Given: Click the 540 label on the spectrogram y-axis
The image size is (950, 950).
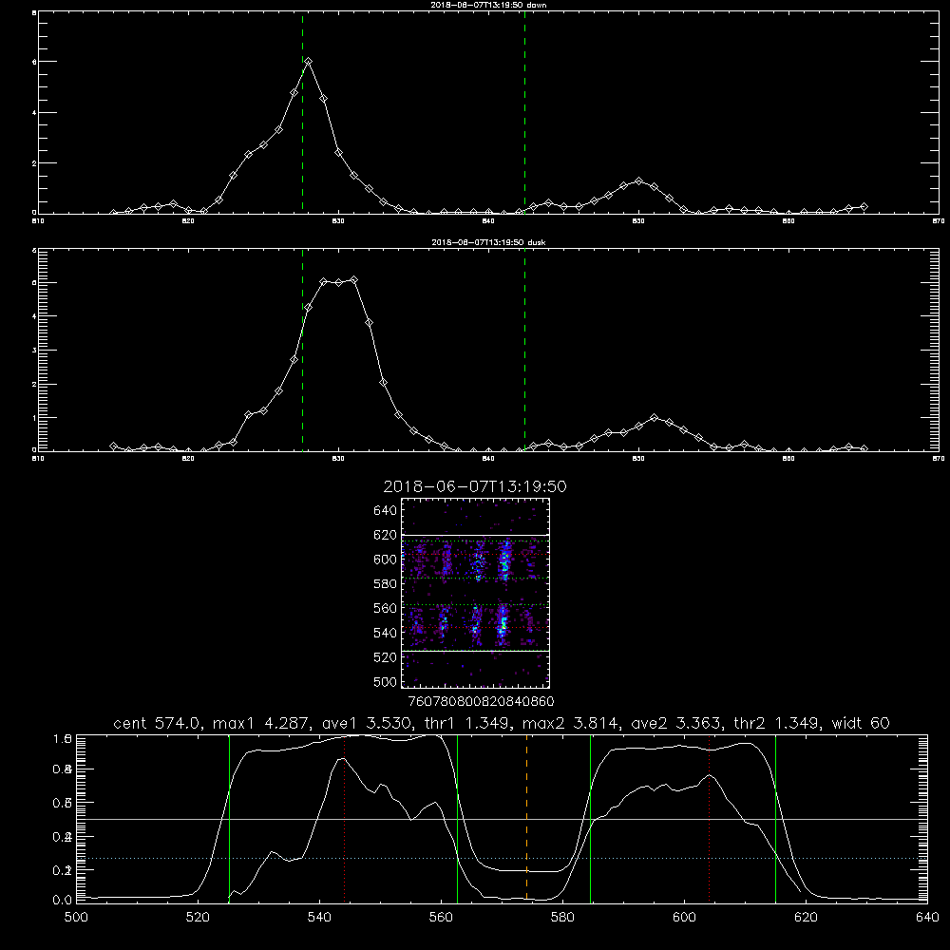Looking at the screenshot, I should coord(386,633).
